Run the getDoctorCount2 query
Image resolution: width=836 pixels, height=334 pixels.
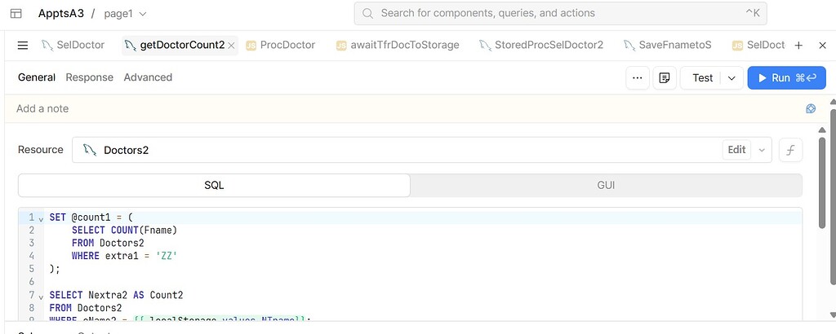tap(786, 78)
